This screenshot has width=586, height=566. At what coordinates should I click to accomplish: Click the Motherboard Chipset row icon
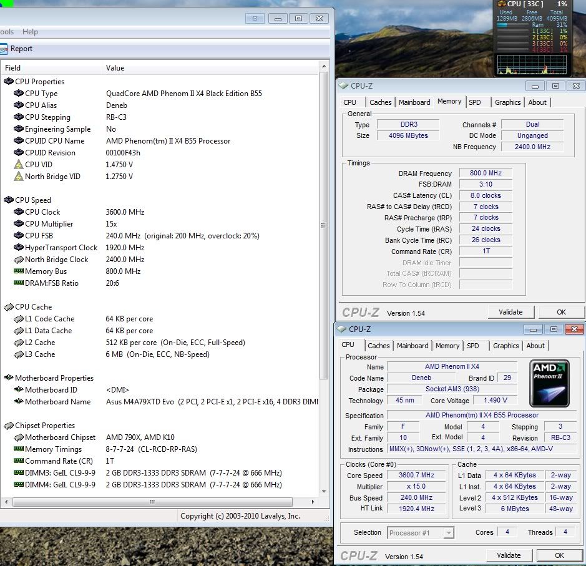(18, 437)
